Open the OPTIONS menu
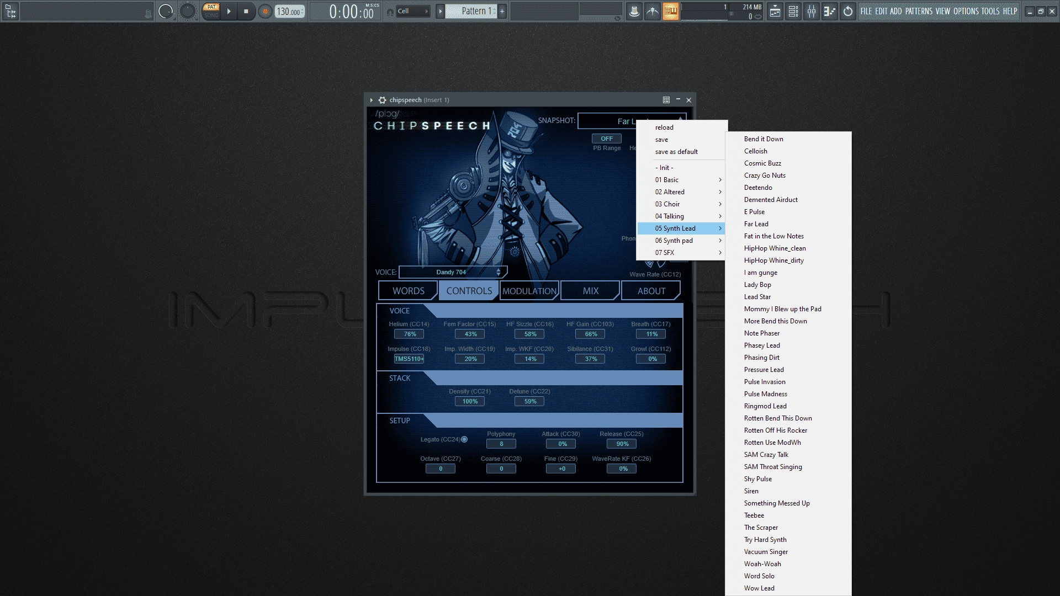The image size is (1060, 596). [966, 11]
